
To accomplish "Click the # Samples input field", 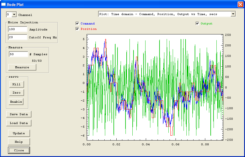I will tap(18, 54).
